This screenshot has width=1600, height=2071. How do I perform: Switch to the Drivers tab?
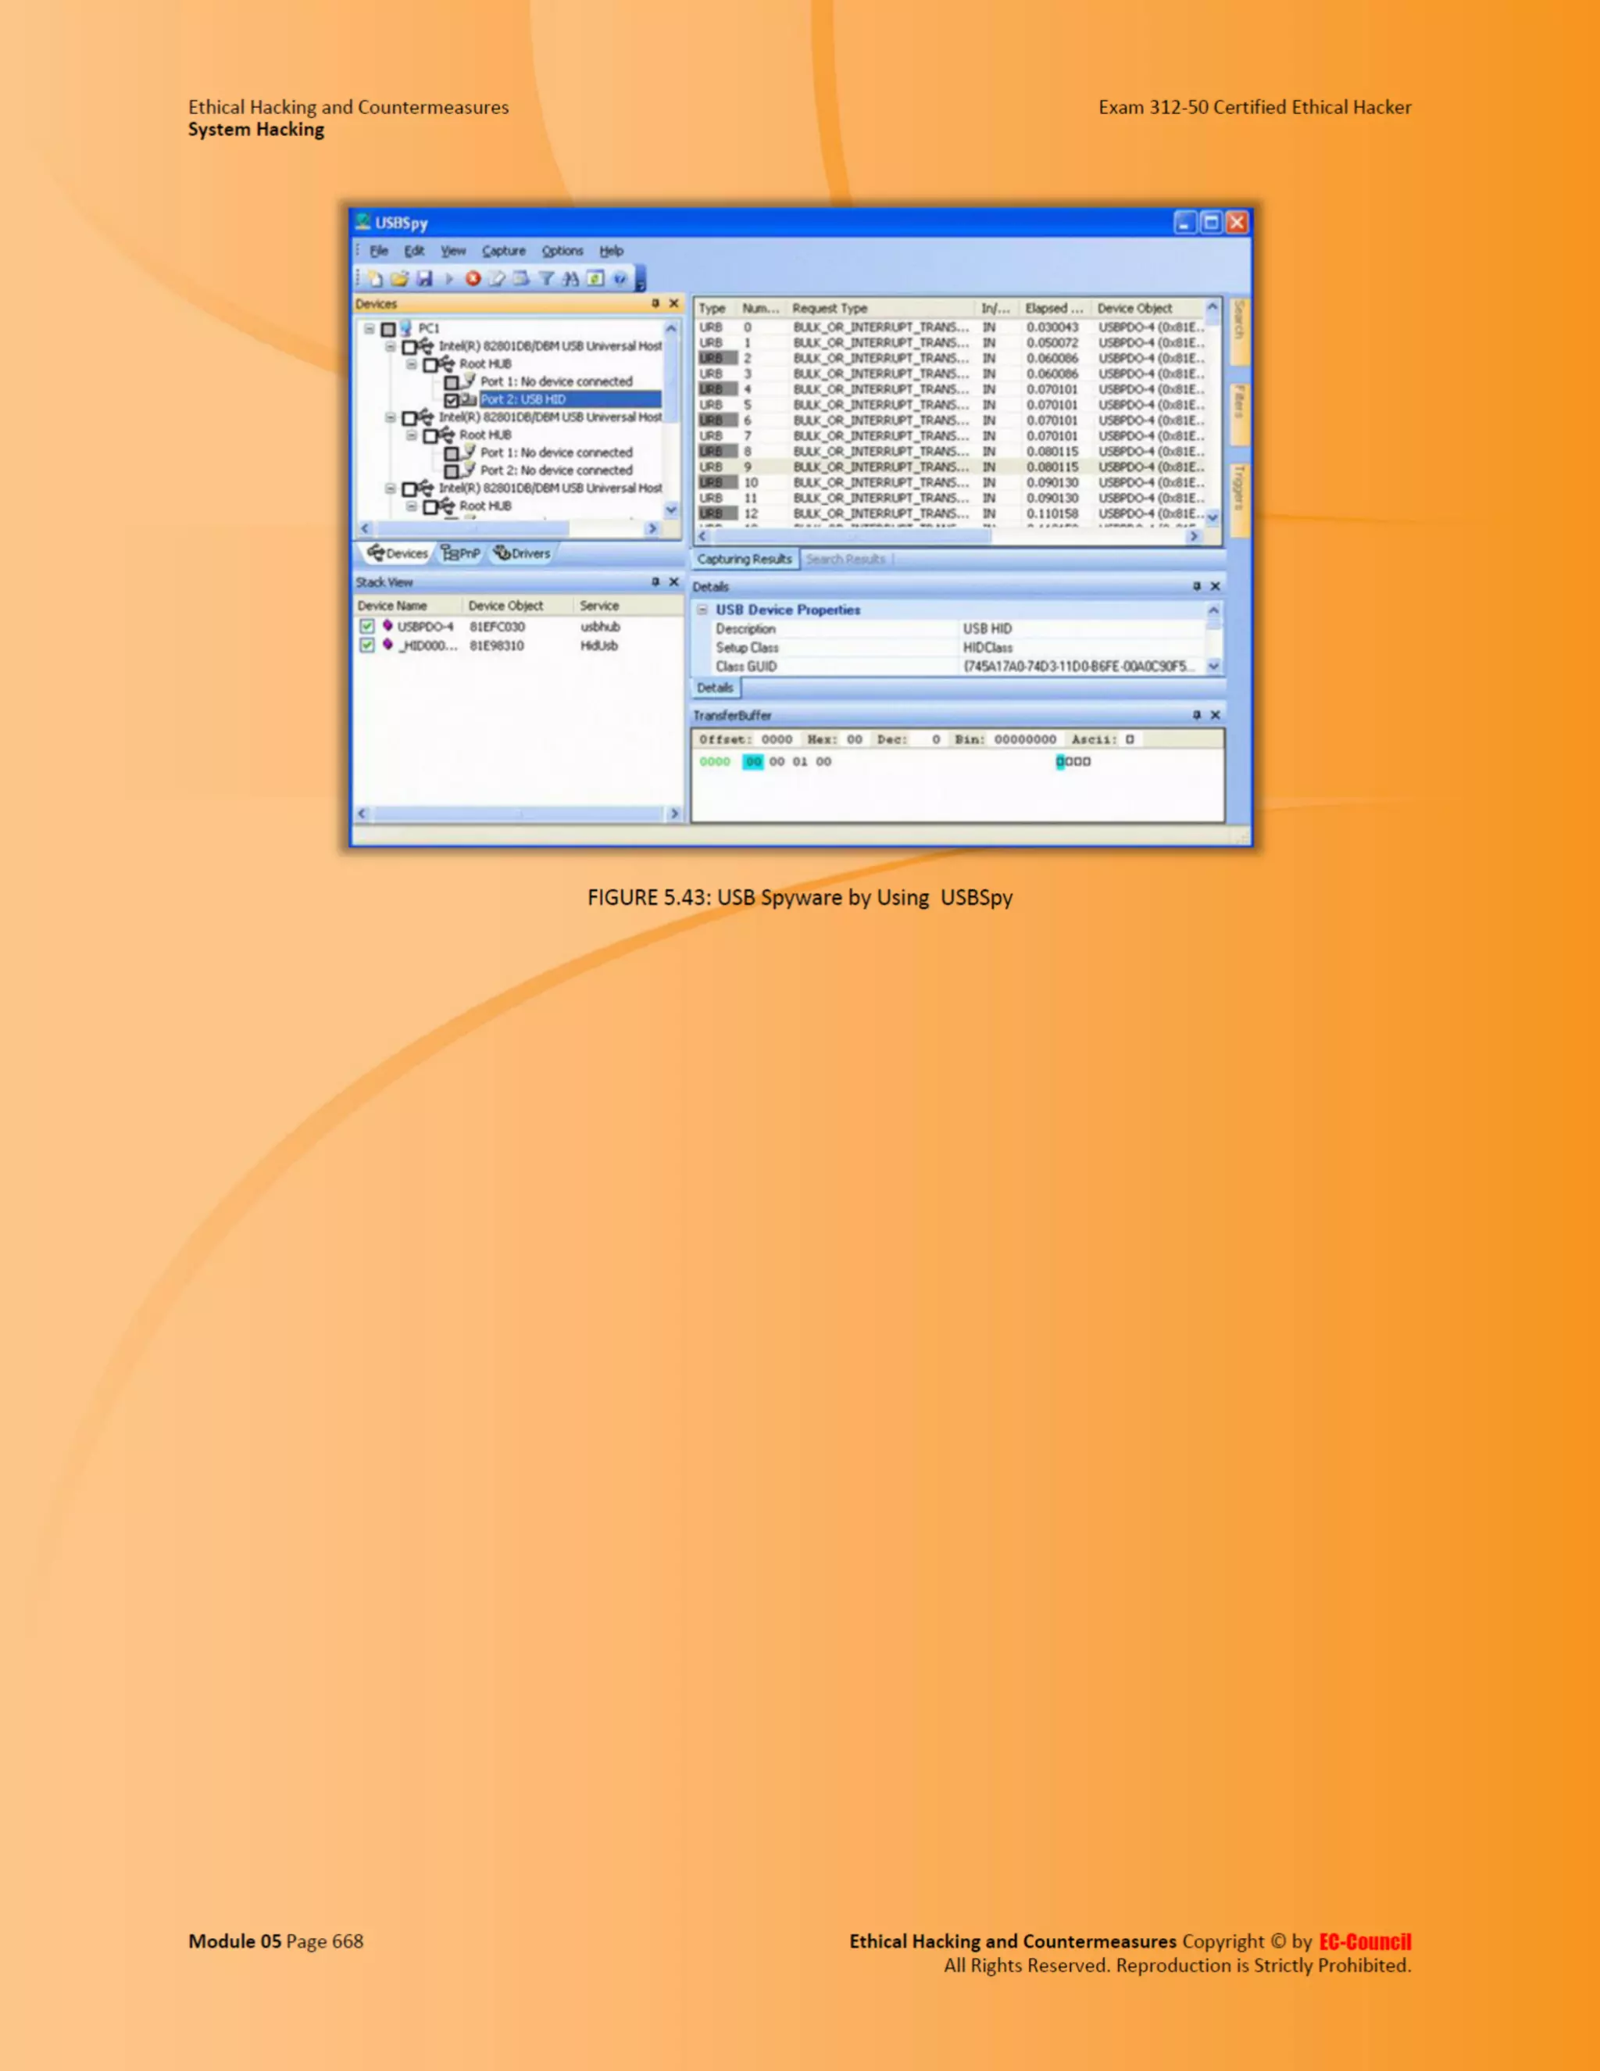click(523, 554)
